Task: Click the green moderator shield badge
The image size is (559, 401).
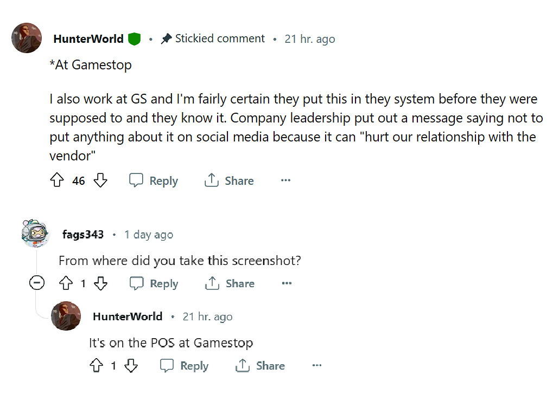Action: (x=134, y=39)
